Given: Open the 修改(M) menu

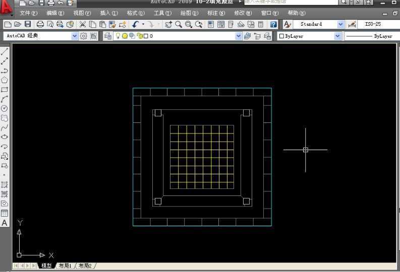Looking at the screenshot, I should [243, 13].
